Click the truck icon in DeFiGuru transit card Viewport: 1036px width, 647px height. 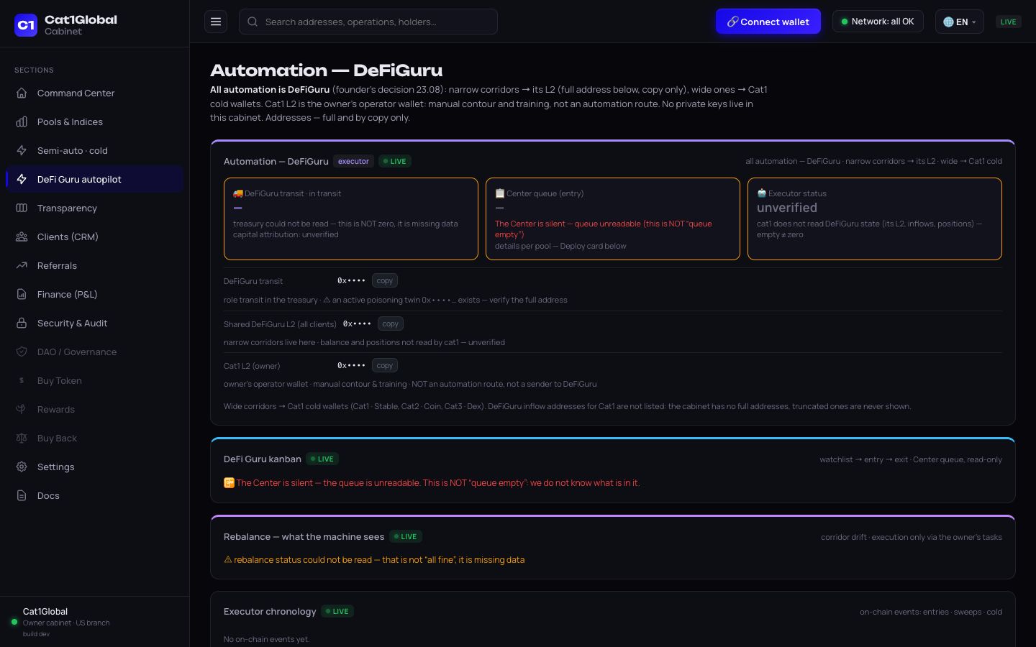coord(238,193)
